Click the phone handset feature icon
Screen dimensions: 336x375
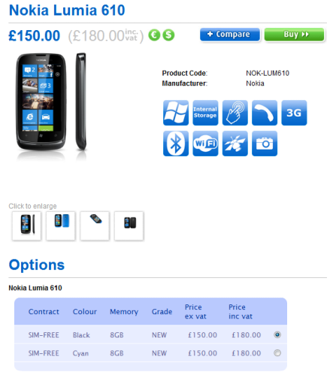265,113
